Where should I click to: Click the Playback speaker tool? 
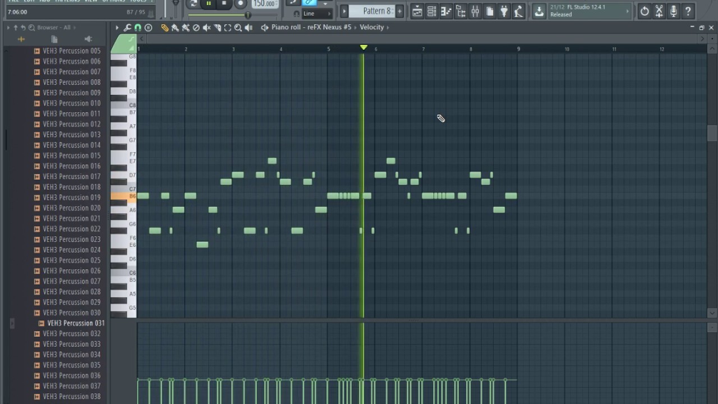(x=248, y=27)
